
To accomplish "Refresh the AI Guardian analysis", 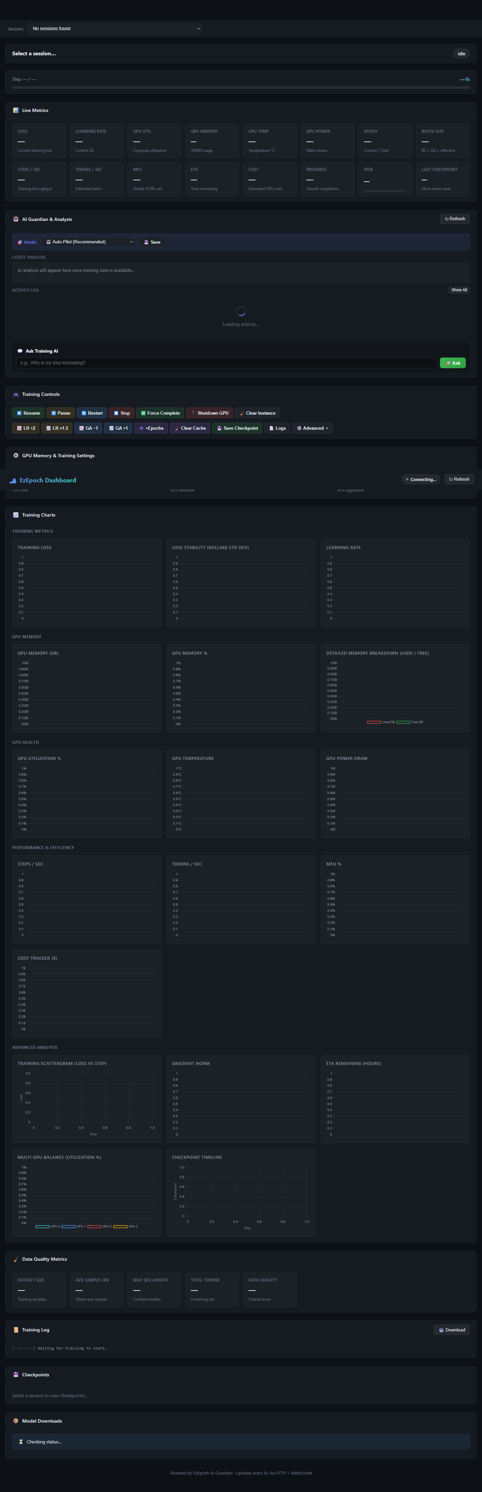I will click(455, 219).
